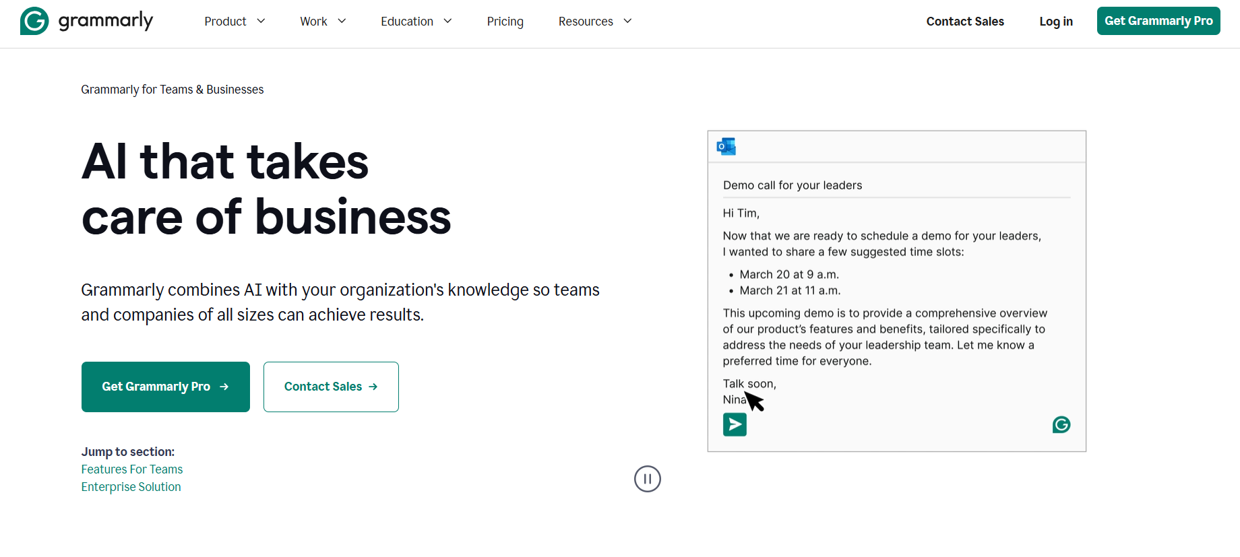
Task: Click the hero Get Grammarly Pro button
Action: 166,387
